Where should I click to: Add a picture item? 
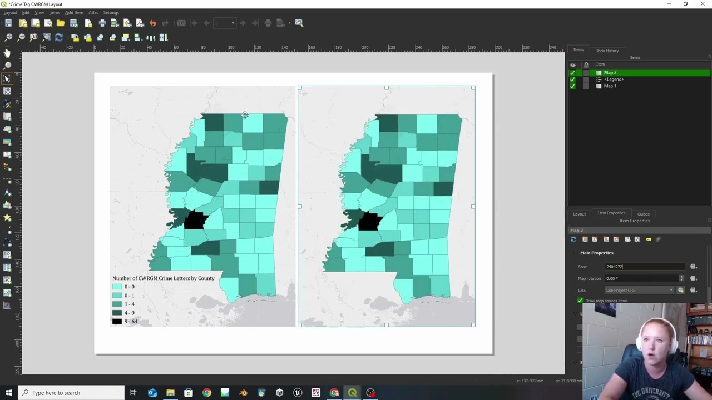[x=7, y=142]
